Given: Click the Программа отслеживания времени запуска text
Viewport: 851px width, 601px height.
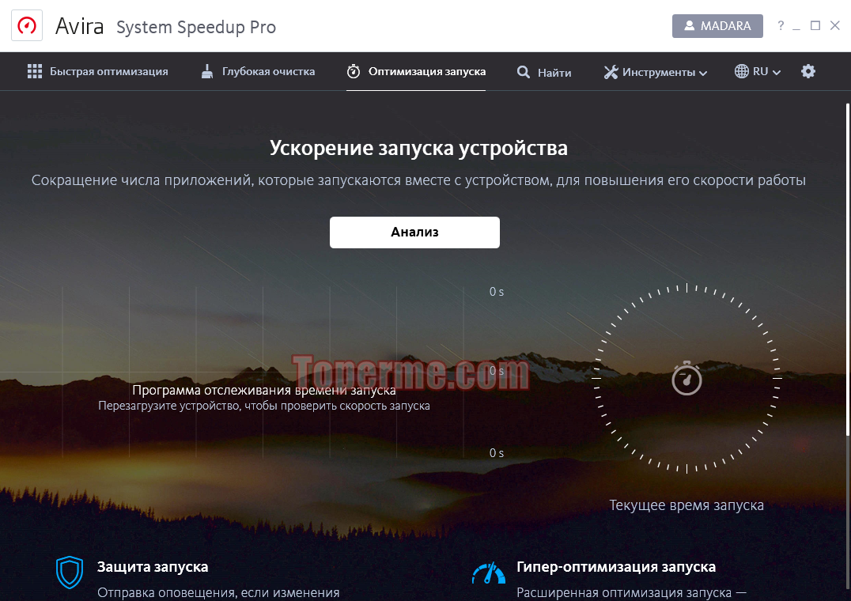Looking at the screenshot, I should click(264, 390).
